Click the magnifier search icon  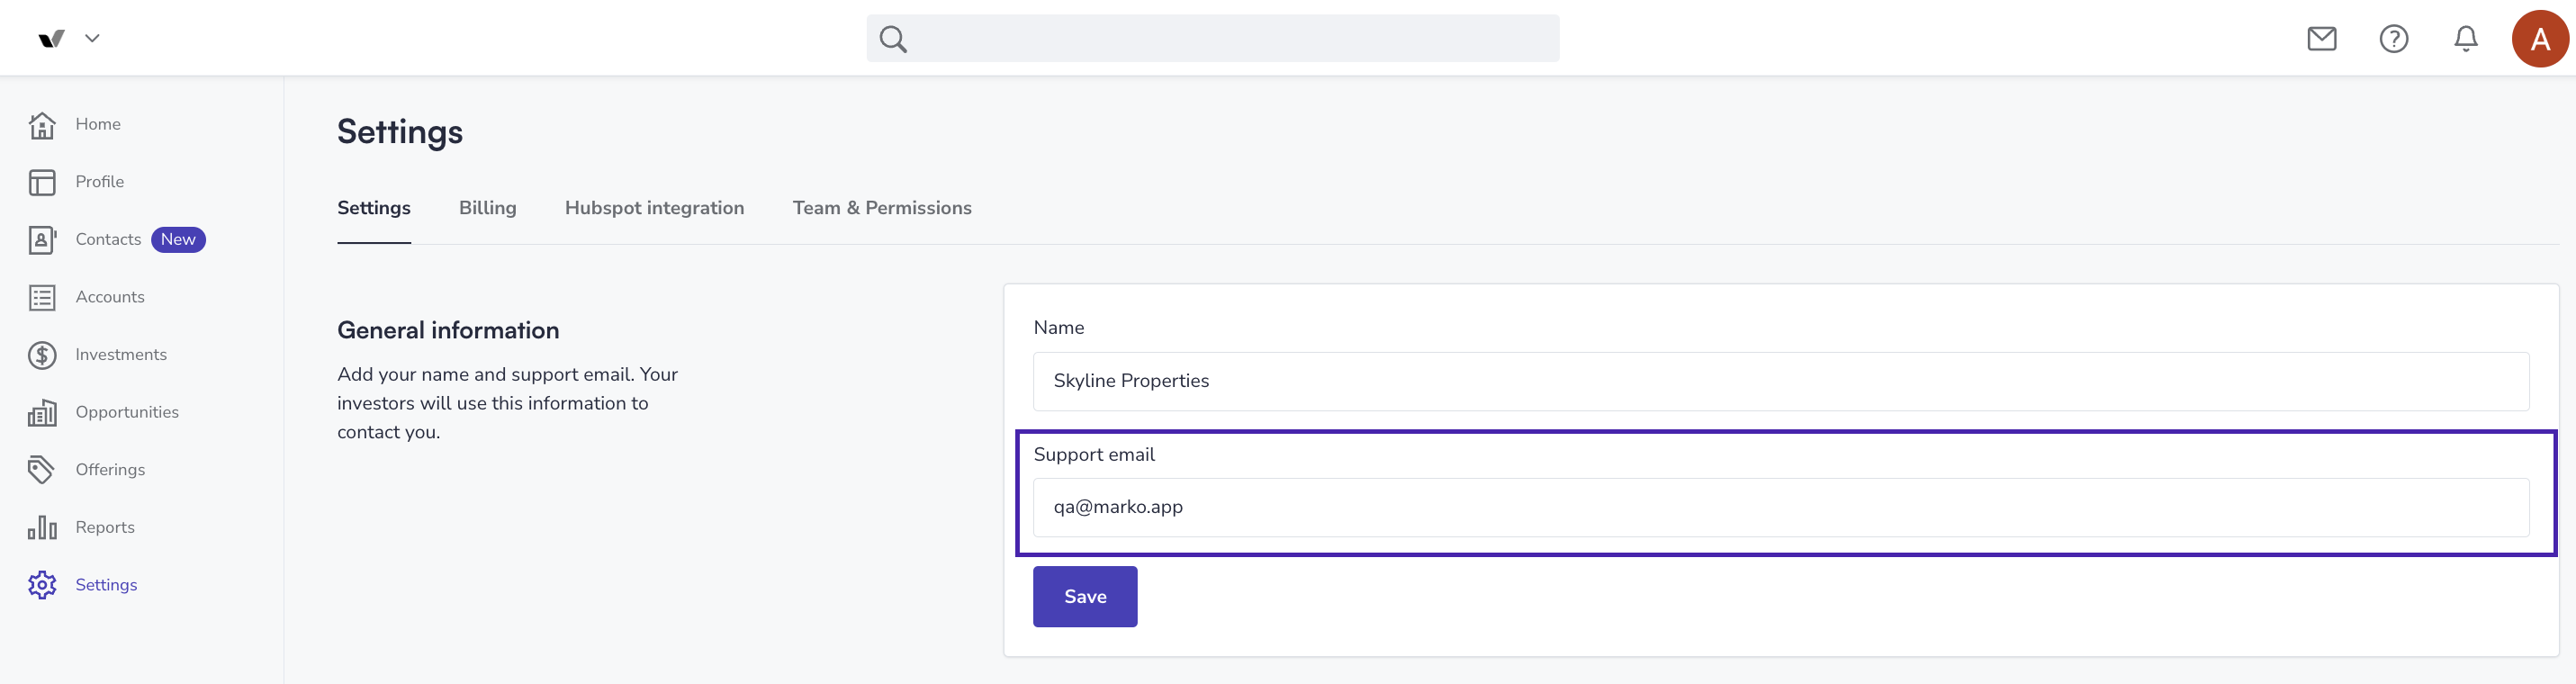click(893, 39)
